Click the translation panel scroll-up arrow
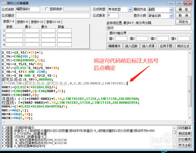Image resolution: width=196 pixels, height=153 pixels. click(174, 128)
